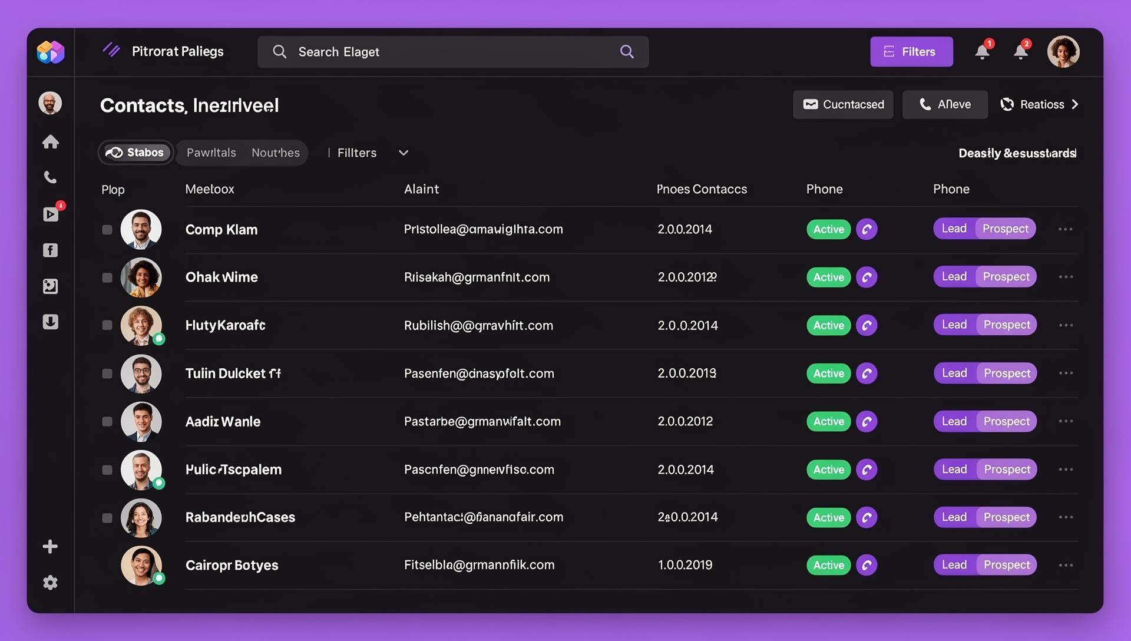Viewport: 1131px width, 641px height.
Task: Click purple call icon for Cairopr Botyes
Action: pos(867,565)
